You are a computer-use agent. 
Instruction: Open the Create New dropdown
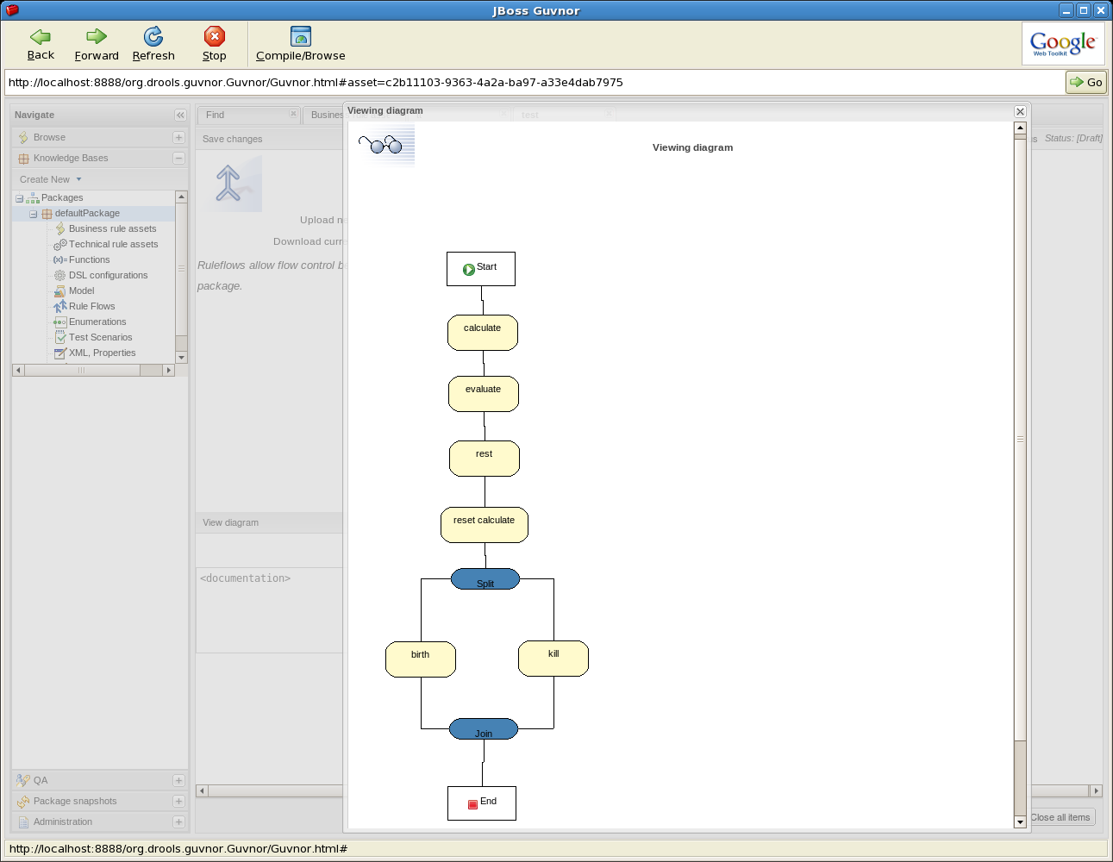pos(50,179)
